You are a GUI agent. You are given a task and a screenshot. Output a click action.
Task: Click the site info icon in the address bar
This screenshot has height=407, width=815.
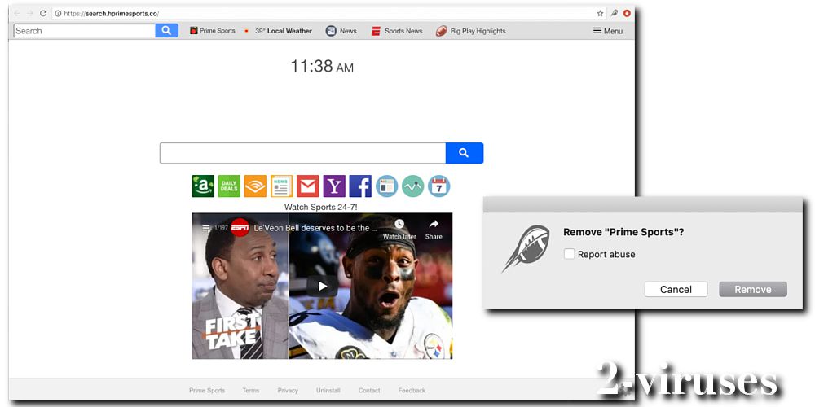tap(58, 14)
